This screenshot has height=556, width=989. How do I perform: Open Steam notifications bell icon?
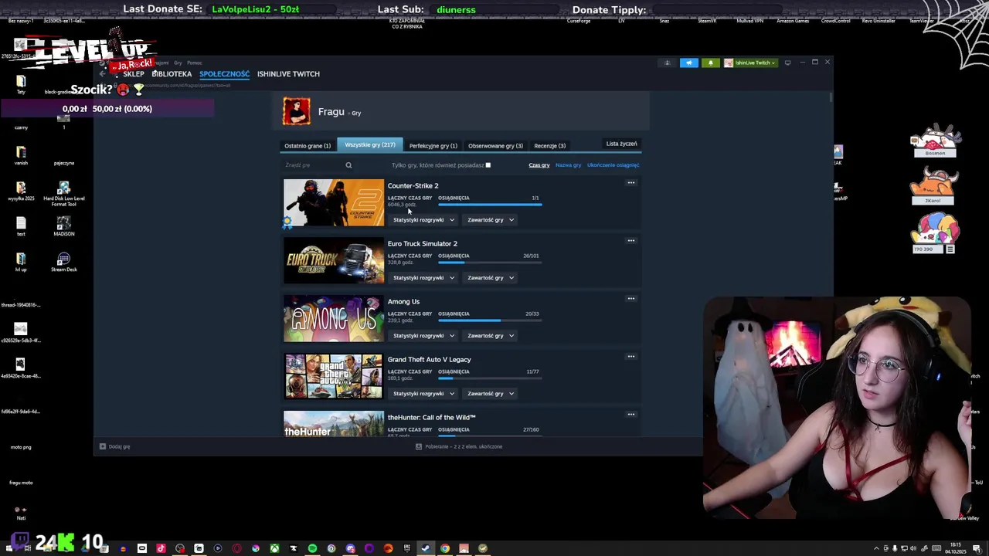pos(710,63)
